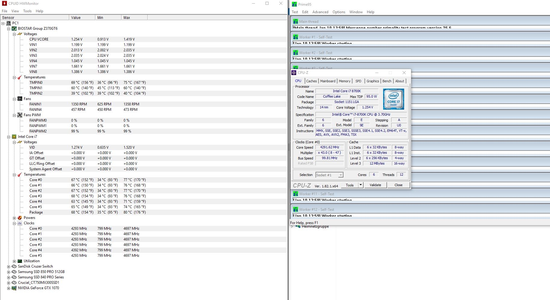Click the Worker #1 Self-Test window icon
The height and width of the screenshot is (300, 550).
tap(296, 37)
